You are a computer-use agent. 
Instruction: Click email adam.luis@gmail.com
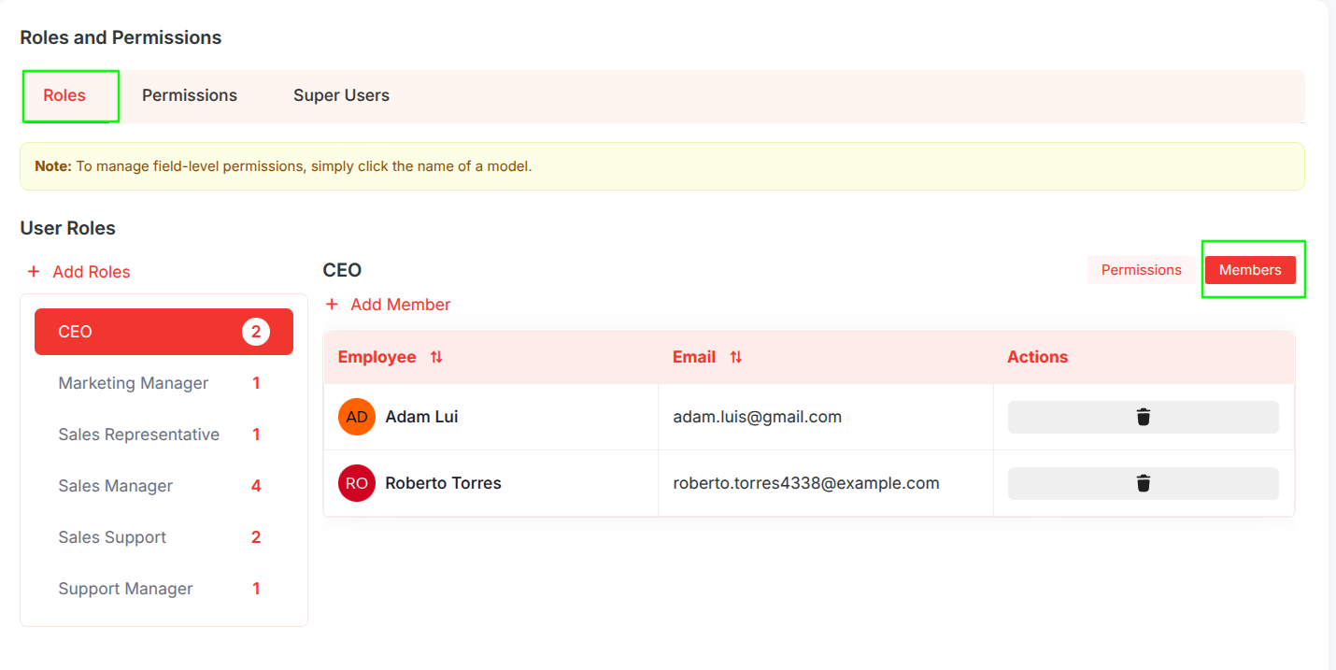point(758,417)
